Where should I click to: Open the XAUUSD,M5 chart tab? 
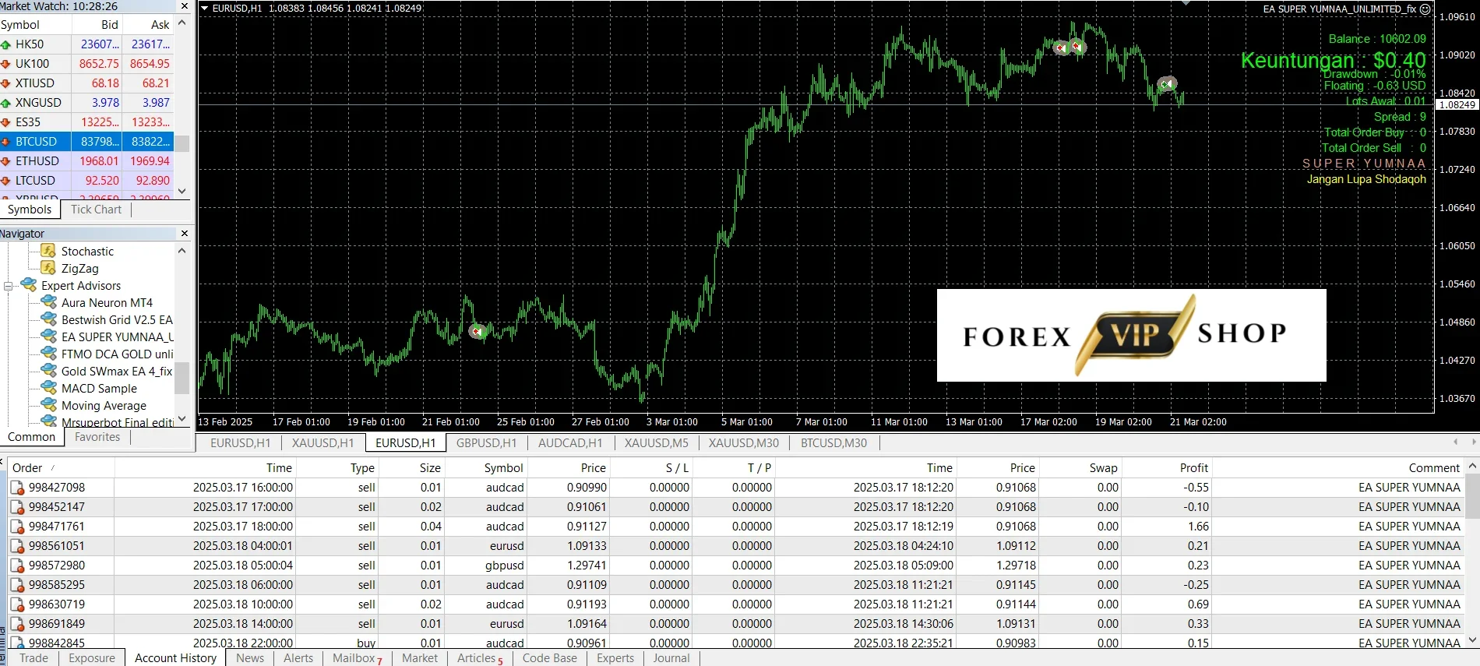pyautogui.click(x=657, y=442)
